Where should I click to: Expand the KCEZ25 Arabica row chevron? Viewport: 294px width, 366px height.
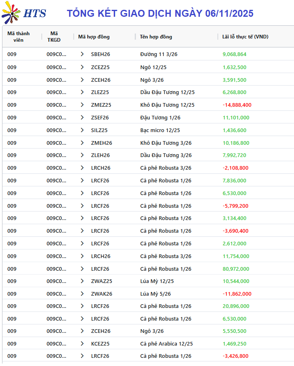point(82,344)
